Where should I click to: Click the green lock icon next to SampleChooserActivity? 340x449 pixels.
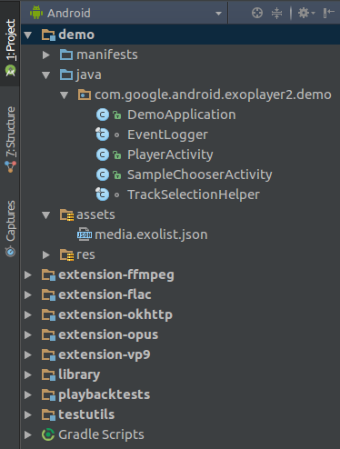point(117,175)
